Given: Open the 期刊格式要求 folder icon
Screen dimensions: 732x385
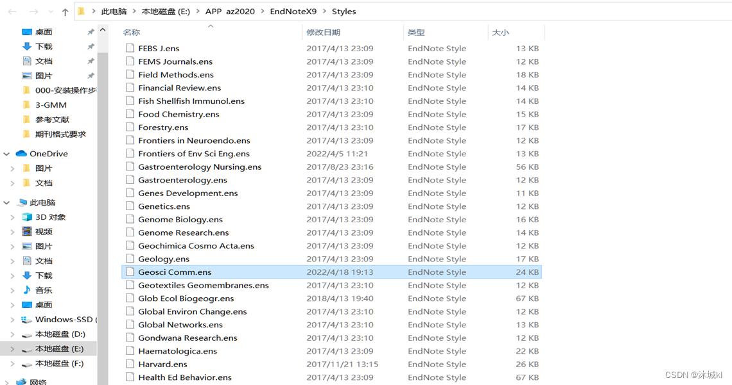Looking at the screenshot, I should pos(27,134).
